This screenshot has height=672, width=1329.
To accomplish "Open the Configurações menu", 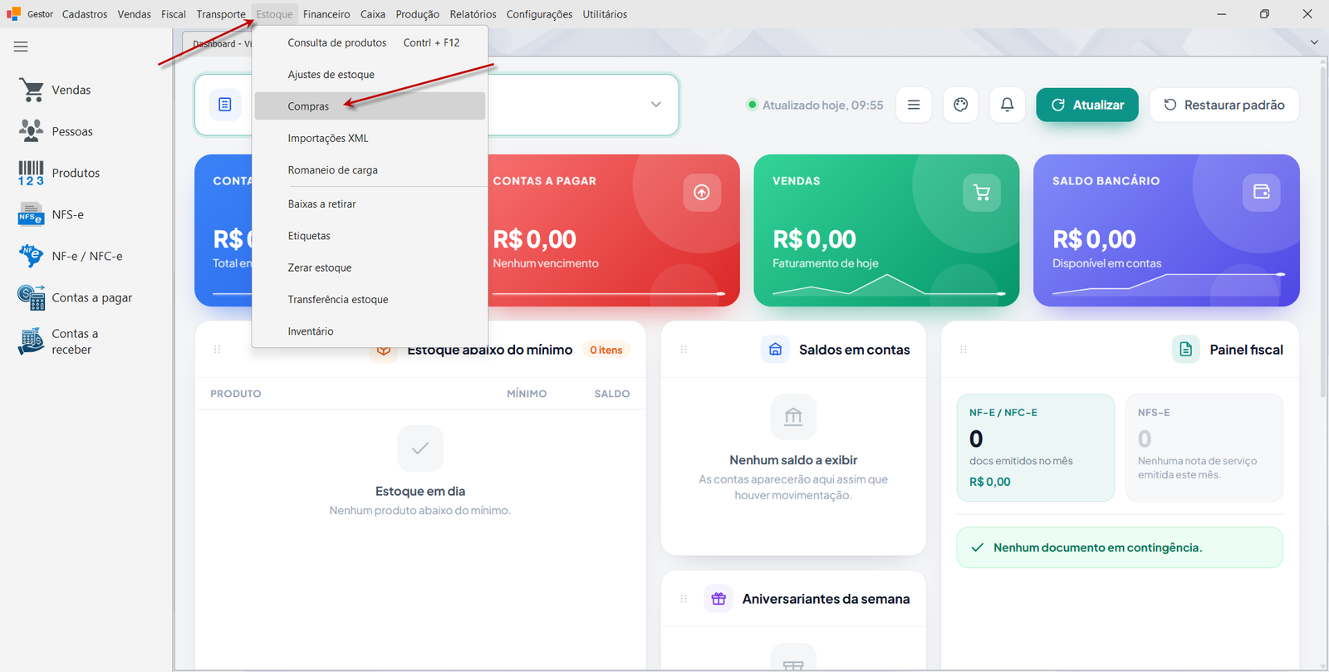I will tap(539, 14).
